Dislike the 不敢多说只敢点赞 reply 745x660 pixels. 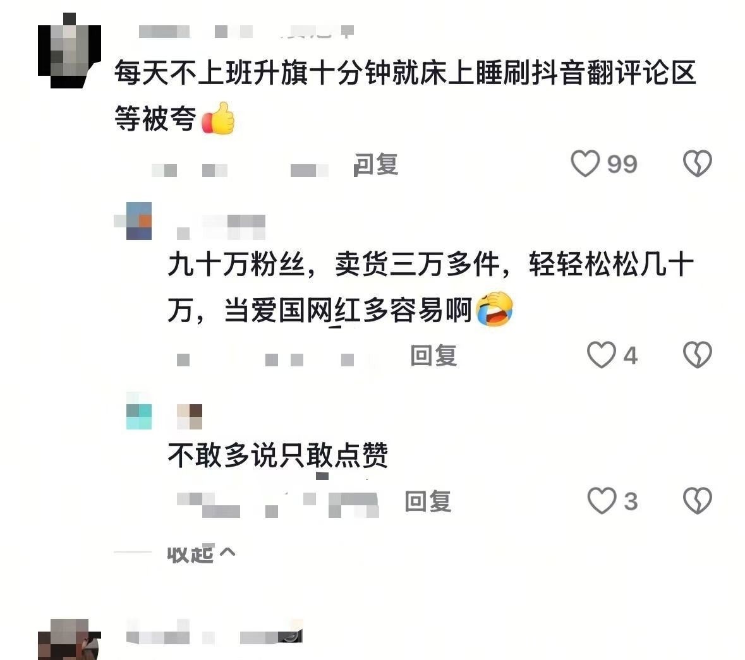(x=697, y=500)
